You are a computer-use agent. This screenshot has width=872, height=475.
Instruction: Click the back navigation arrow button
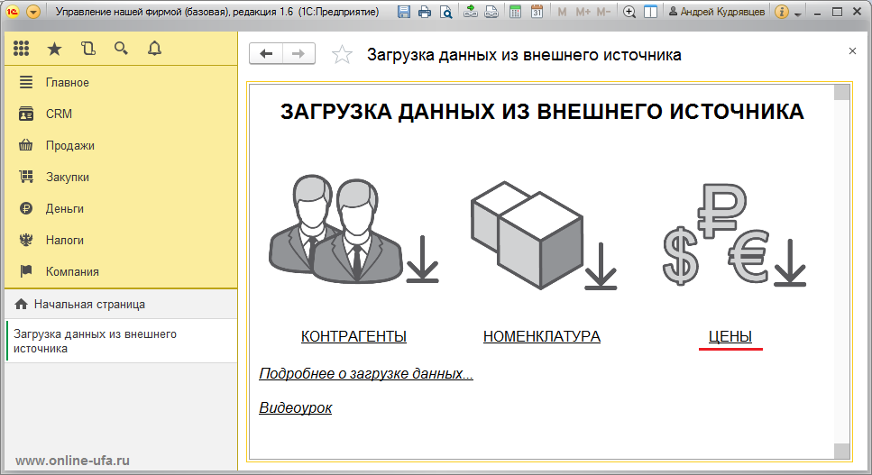[x=266, y=54]
